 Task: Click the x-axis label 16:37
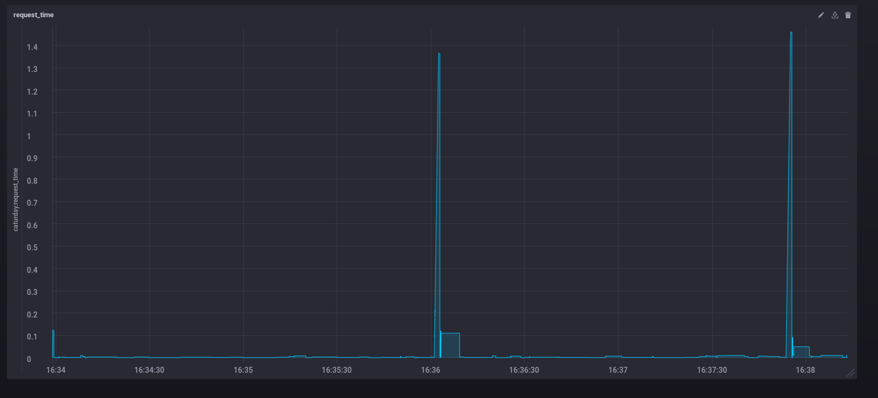(618, 370)
